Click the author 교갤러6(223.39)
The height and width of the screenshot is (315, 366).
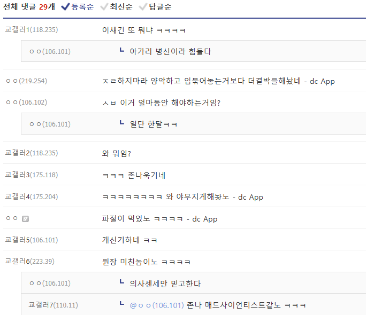(x=29, y=262)
